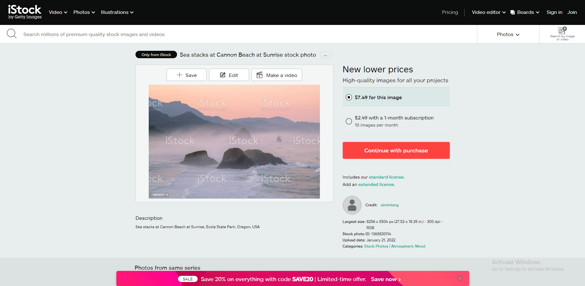This screenshot has width=585, height=286.
Task: View aimintang's contributor profile
Action: (x=389, y=205)
